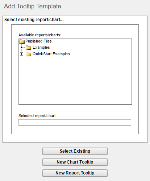Create a New Report Tooltip
The width and height of the screenshot is (150, 181).
tap(75, 173)
